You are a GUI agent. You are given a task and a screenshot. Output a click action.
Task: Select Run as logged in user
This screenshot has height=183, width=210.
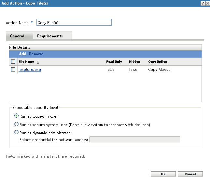coord(16,116)
